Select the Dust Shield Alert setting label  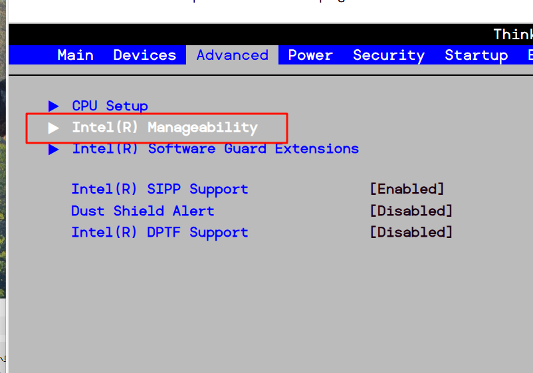pyautogui.click(x=142, y=211)
